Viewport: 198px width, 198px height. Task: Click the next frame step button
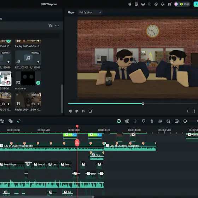pos(77,111)
